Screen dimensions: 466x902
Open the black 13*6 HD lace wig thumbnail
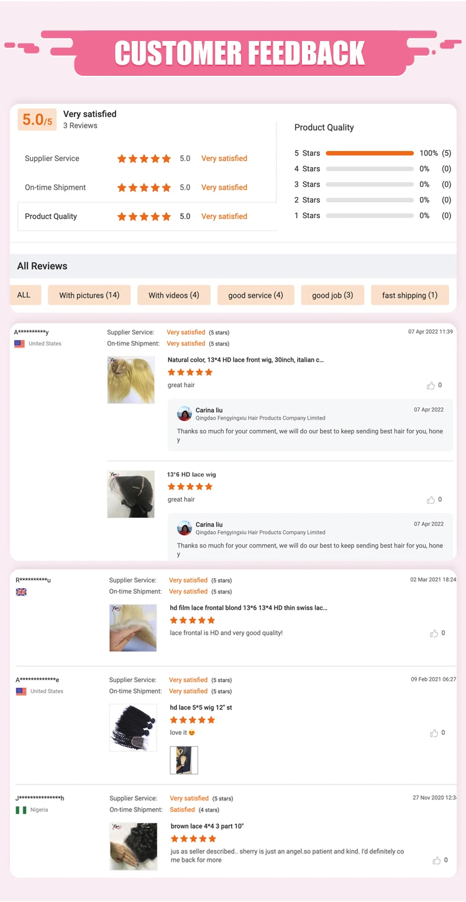(131, 494)
